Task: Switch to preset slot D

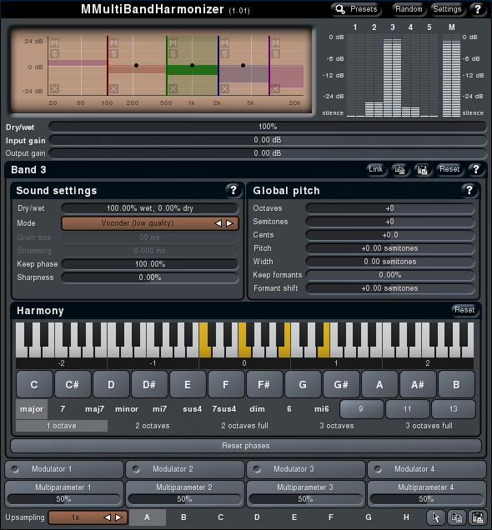Action: click(257, 517)
